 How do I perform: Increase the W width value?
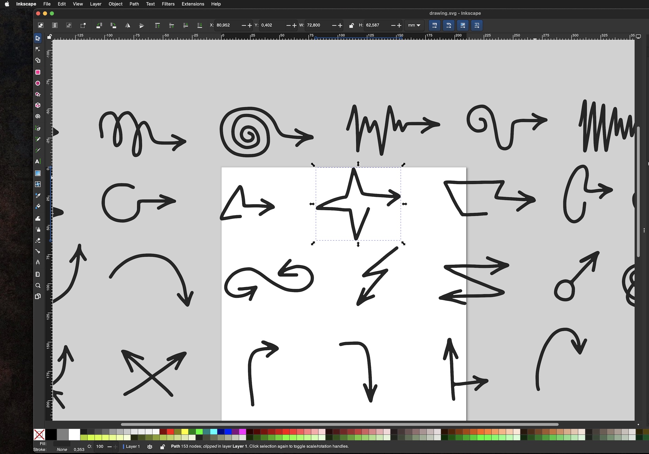pyautogui.click(x=340, y=25)
